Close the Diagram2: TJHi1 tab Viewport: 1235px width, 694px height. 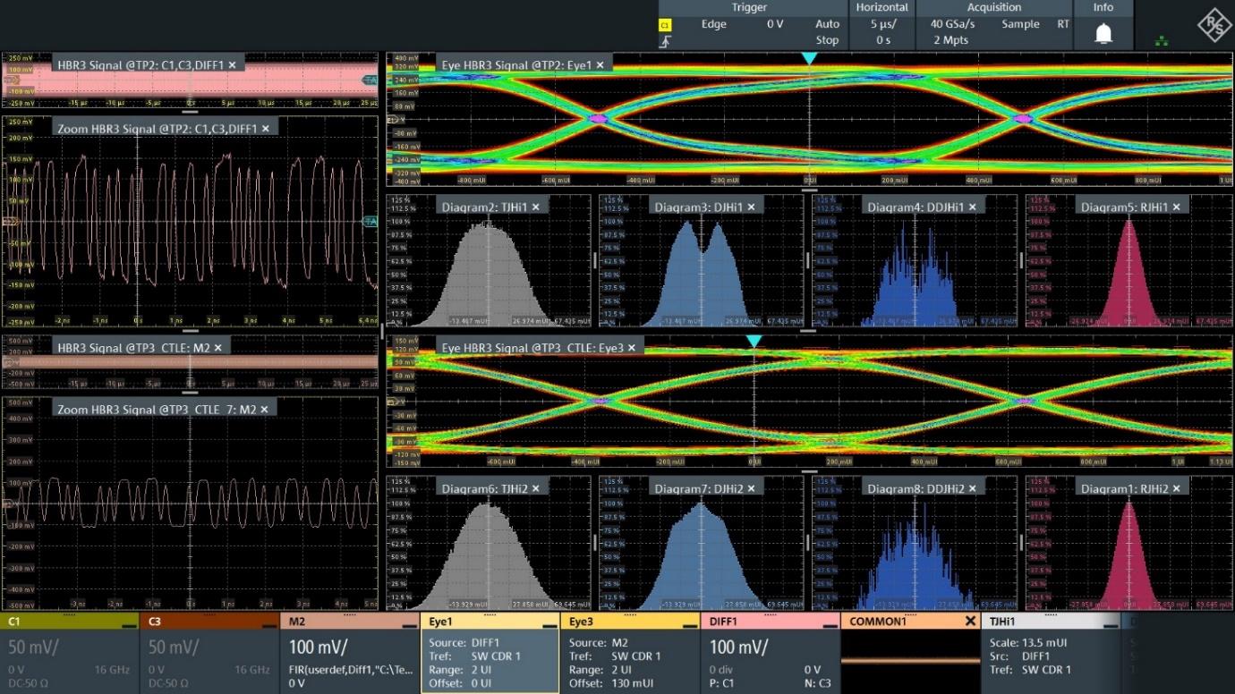(x=535, y=207)
